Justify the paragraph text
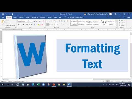Screen dimensions: 132x99 pyautogui.click(x=54, y=24)
